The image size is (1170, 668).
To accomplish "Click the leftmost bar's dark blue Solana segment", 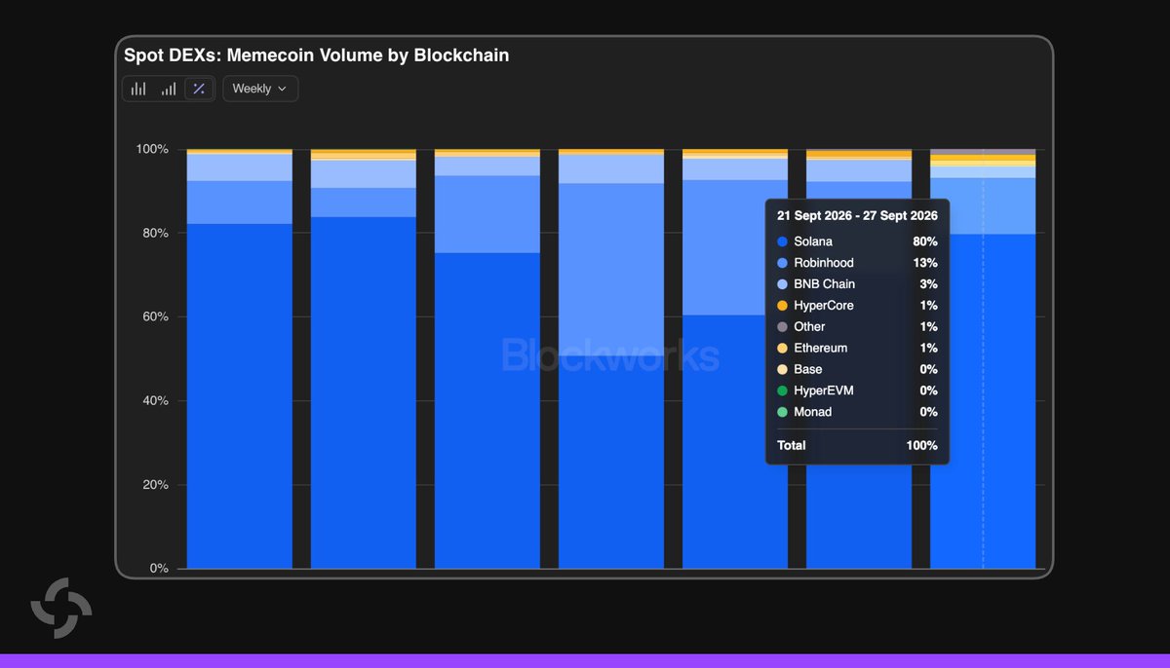I will pos(240,396).
